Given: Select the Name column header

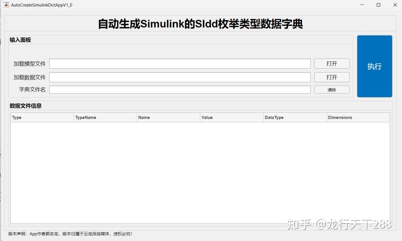Looking at the screenshot, I should 169,118.
